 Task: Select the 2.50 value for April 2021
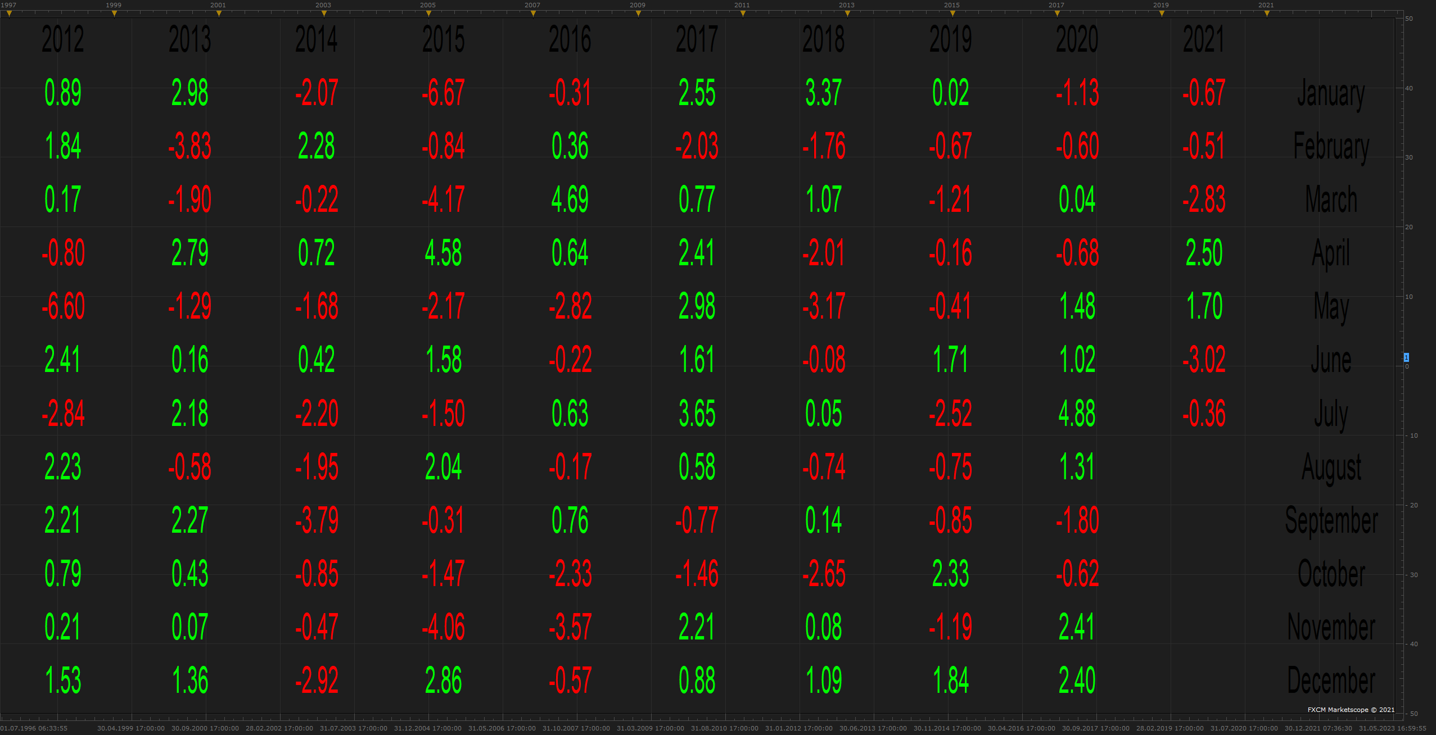1204,253
